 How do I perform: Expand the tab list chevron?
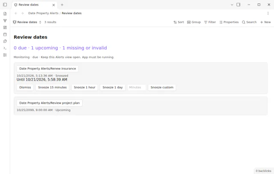[x=232, y=5]
